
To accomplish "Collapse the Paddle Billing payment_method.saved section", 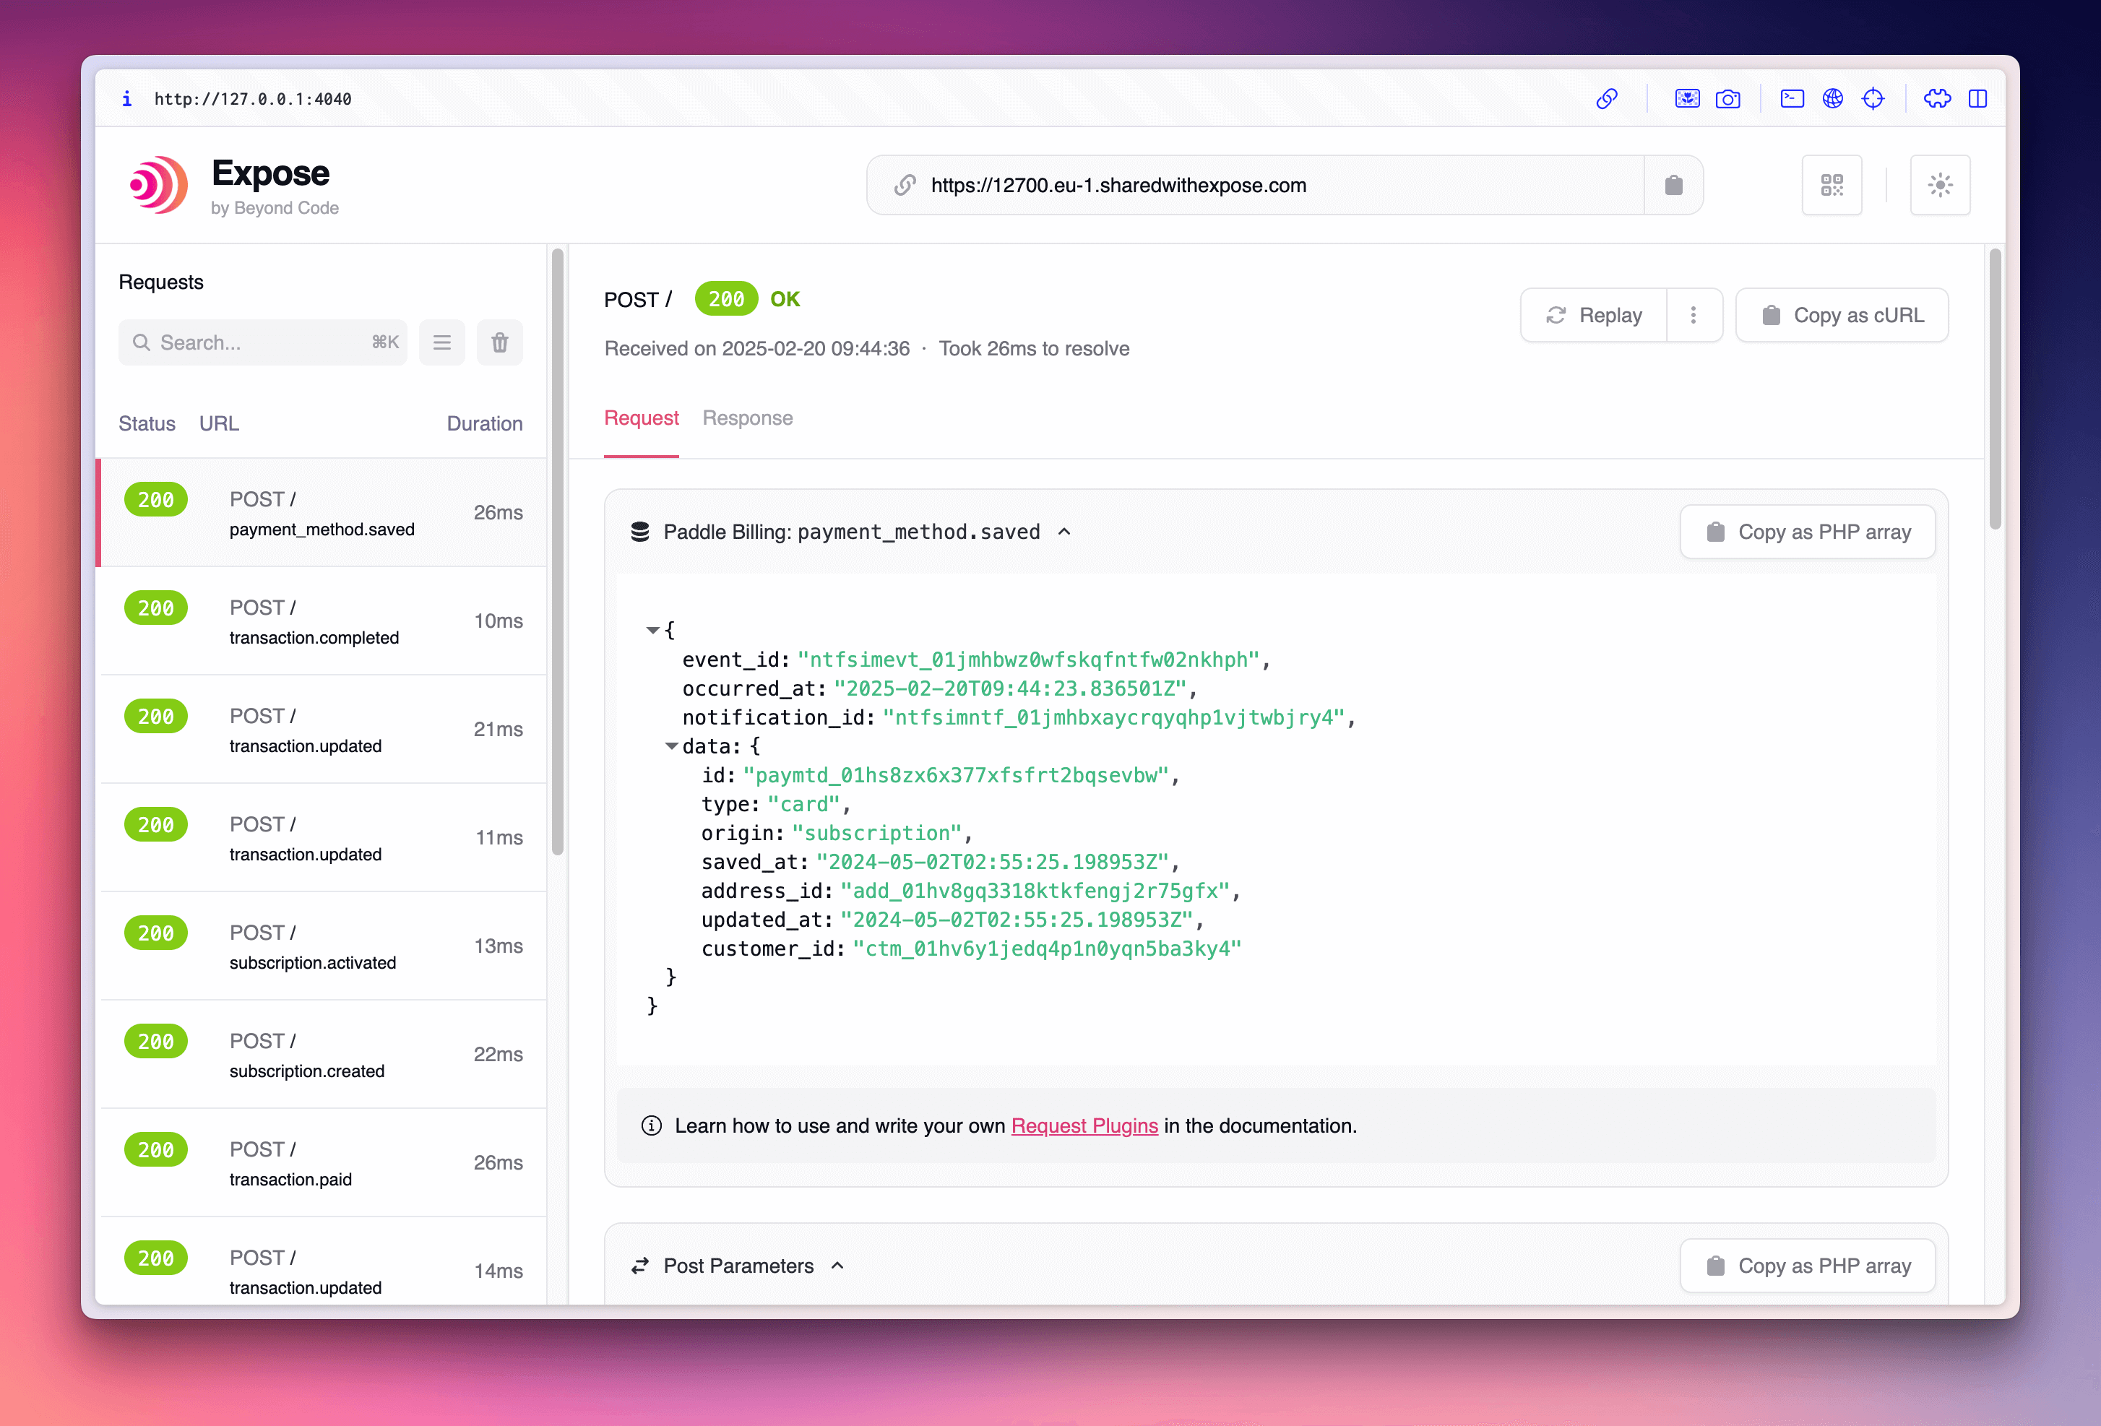I will point(1064,532).
